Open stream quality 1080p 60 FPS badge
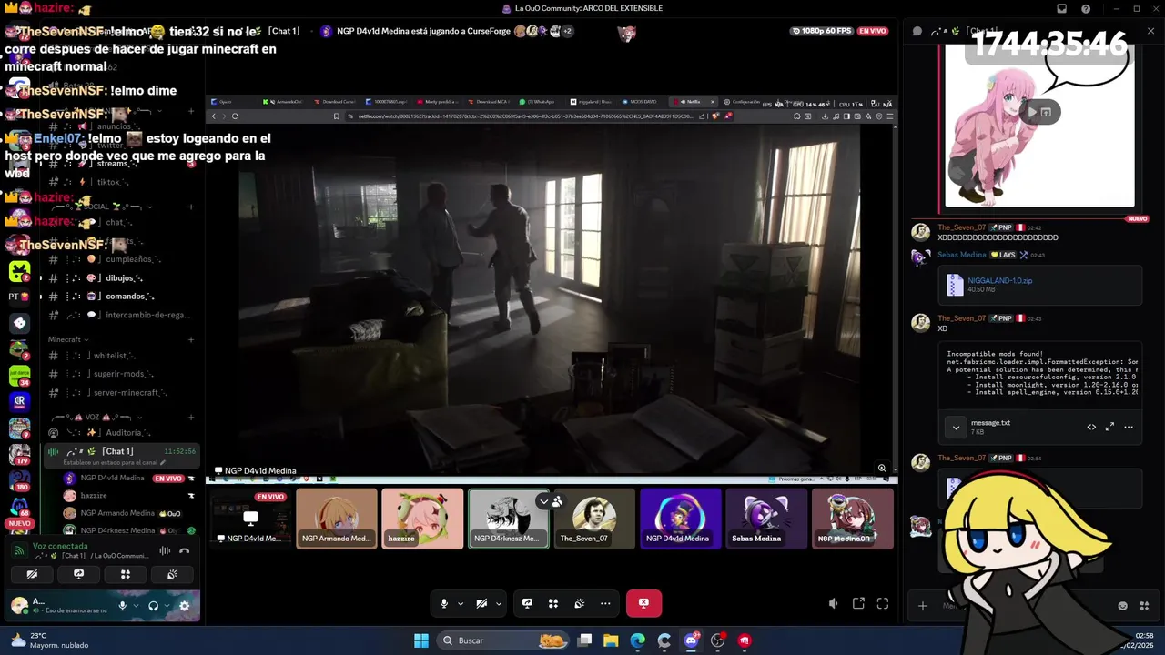The width and height of the screenshot is (1165, 655). pyautogui.click(x=822, y=31)
